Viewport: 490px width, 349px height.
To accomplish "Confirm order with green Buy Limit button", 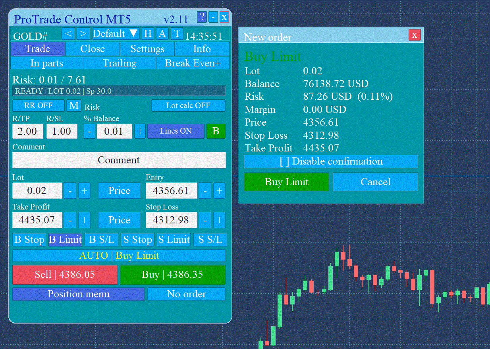I will (286, 182).
